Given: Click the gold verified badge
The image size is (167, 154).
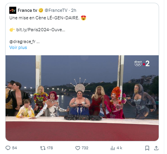Looking at the screenshot, I should coord(41,10).
